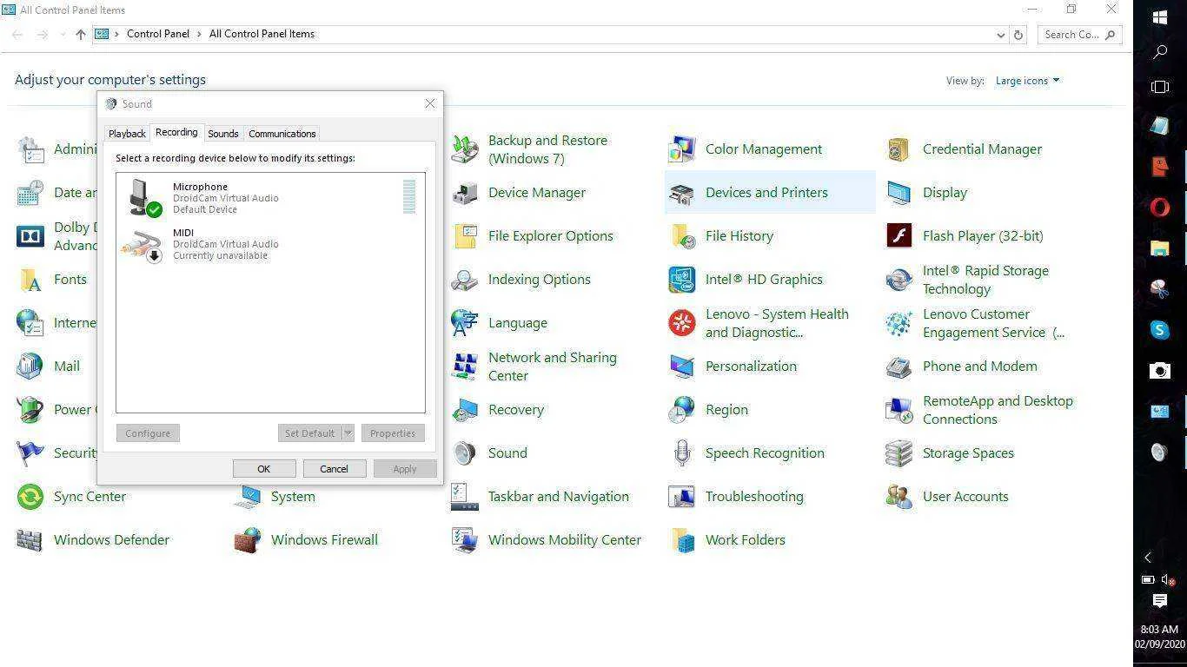Open Taskbar and Navigation via its icon
The image size is (1187, 667).
(x=465, y=497)
